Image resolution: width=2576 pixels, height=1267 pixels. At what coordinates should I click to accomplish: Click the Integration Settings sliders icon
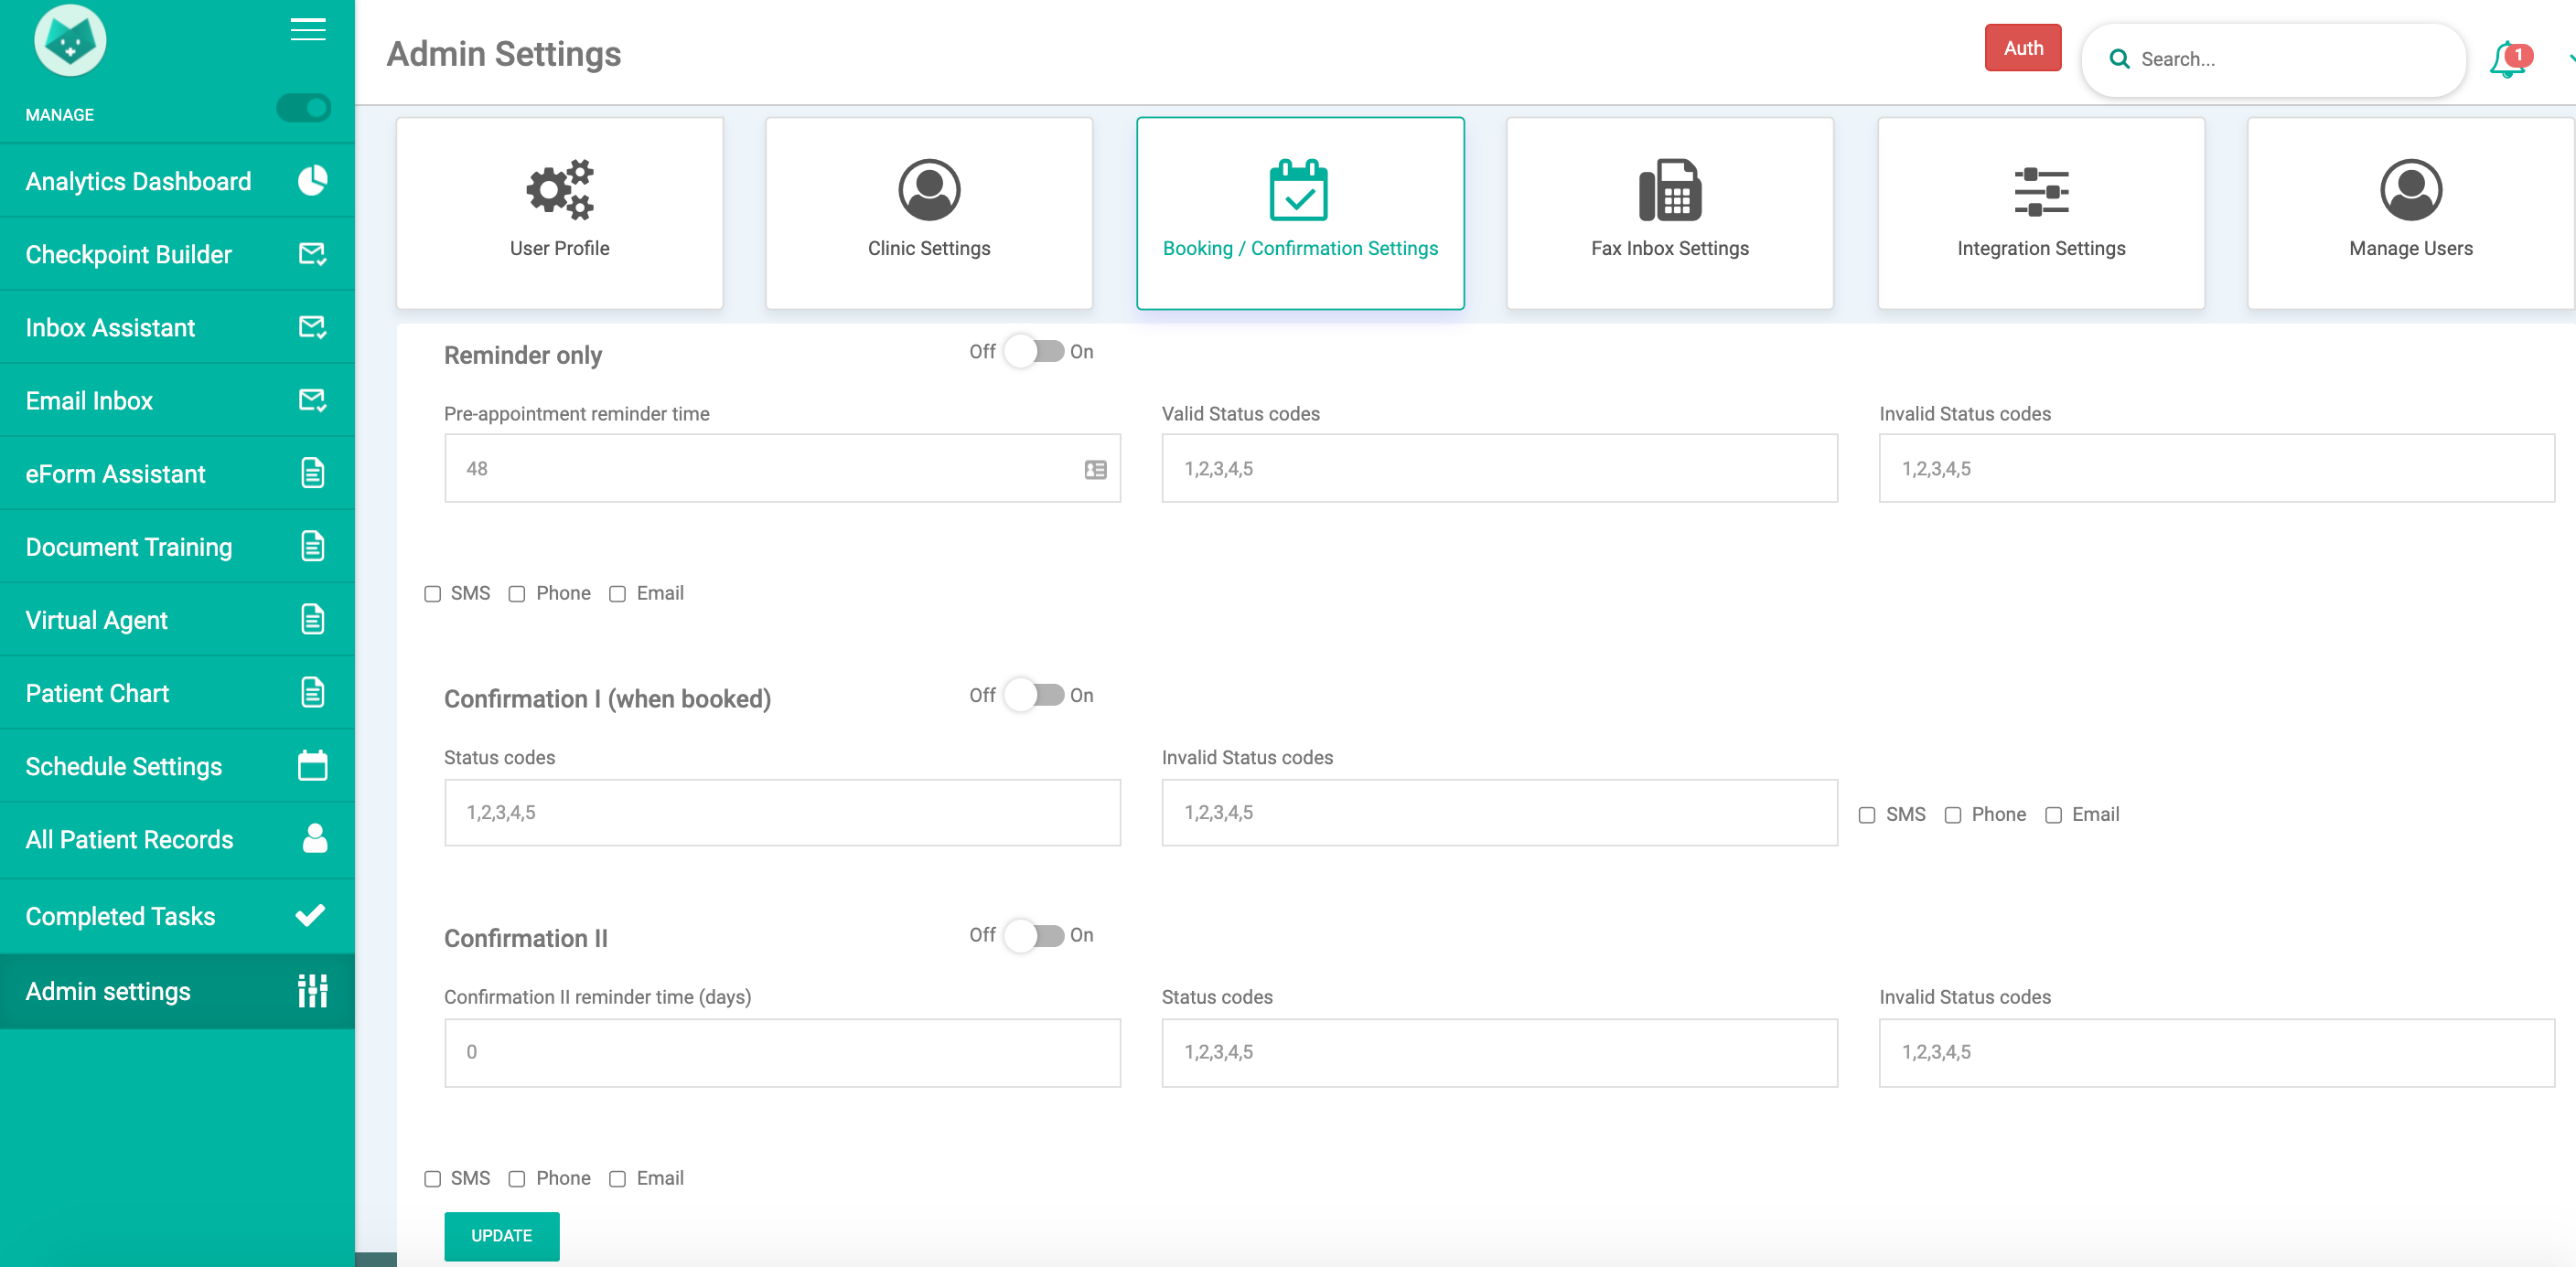(2041, 192)
